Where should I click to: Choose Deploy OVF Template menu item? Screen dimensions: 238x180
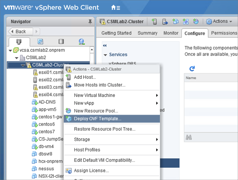click(112, 119)
